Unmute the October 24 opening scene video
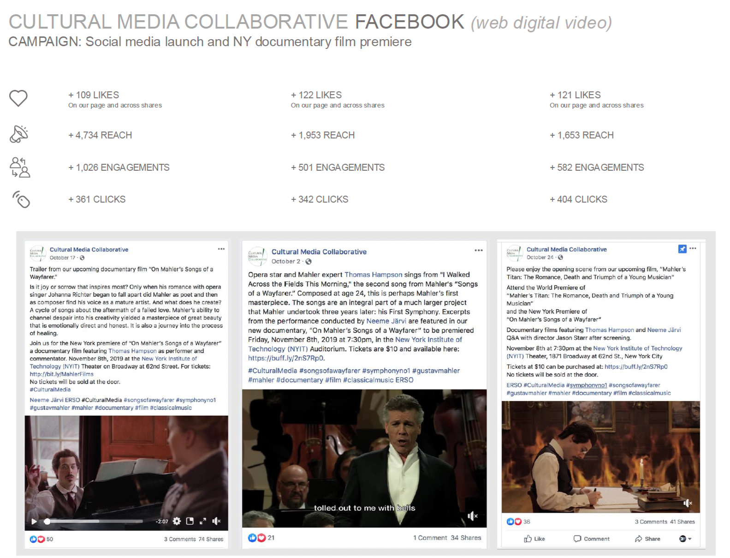This screenshot has width=730, height=558. [687, 503]
